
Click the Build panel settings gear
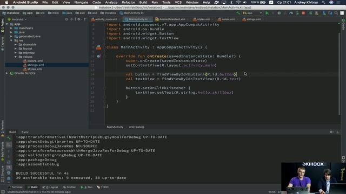coord(331,132)
